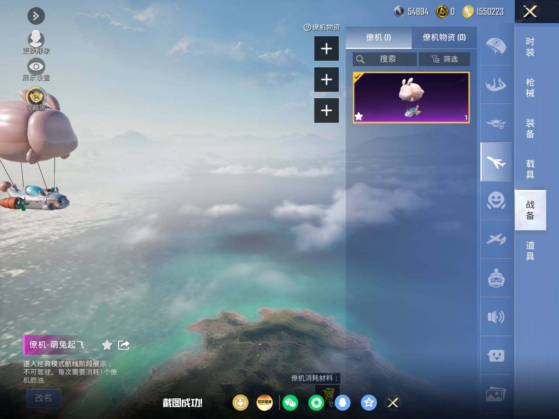Open the 道具 items tab
Screen dimensions: 559x419
pyautogui.click(x=530, y=251)
